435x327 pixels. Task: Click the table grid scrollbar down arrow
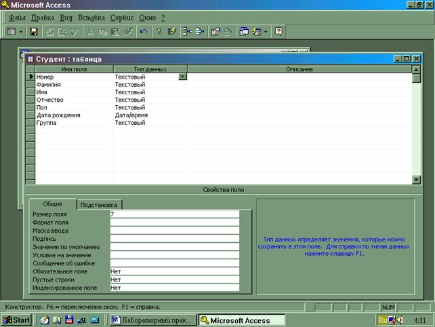tap(417, 179)
